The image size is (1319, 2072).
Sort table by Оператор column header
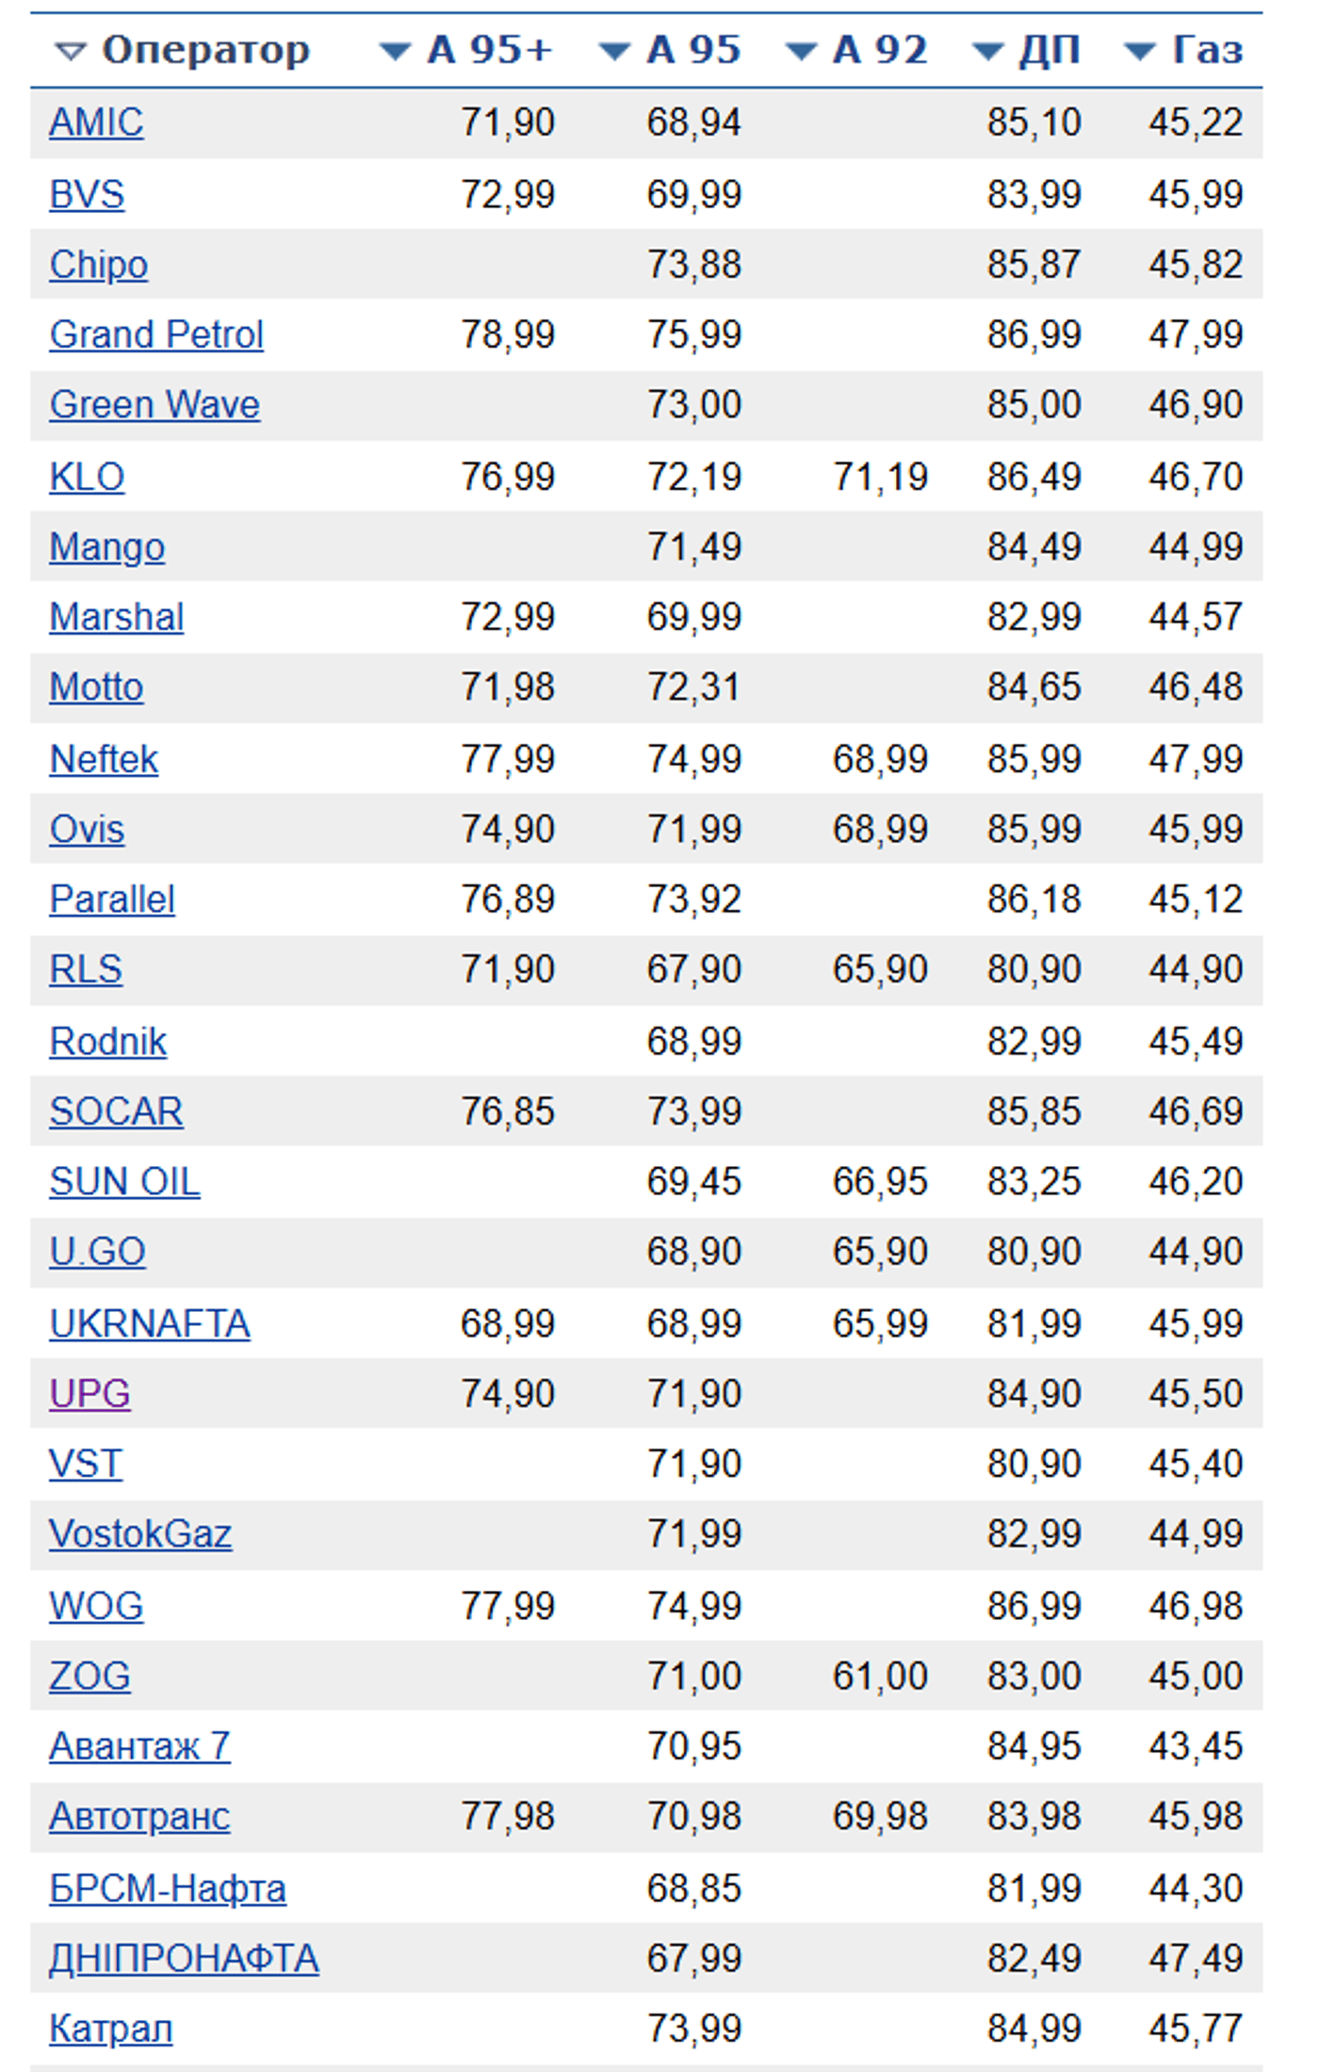point(205,50)
